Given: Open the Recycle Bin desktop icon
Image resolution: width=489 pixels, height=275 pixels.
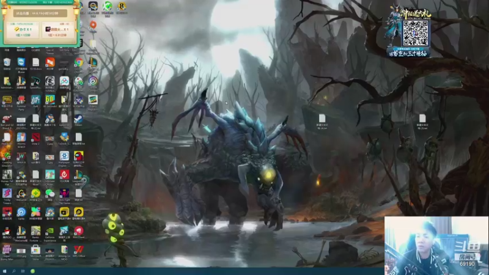Looking at the screenshot, I should tap(7, 62).
